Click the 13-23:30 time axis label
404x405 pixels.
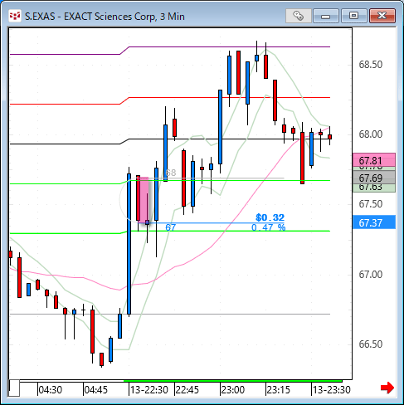332,390
